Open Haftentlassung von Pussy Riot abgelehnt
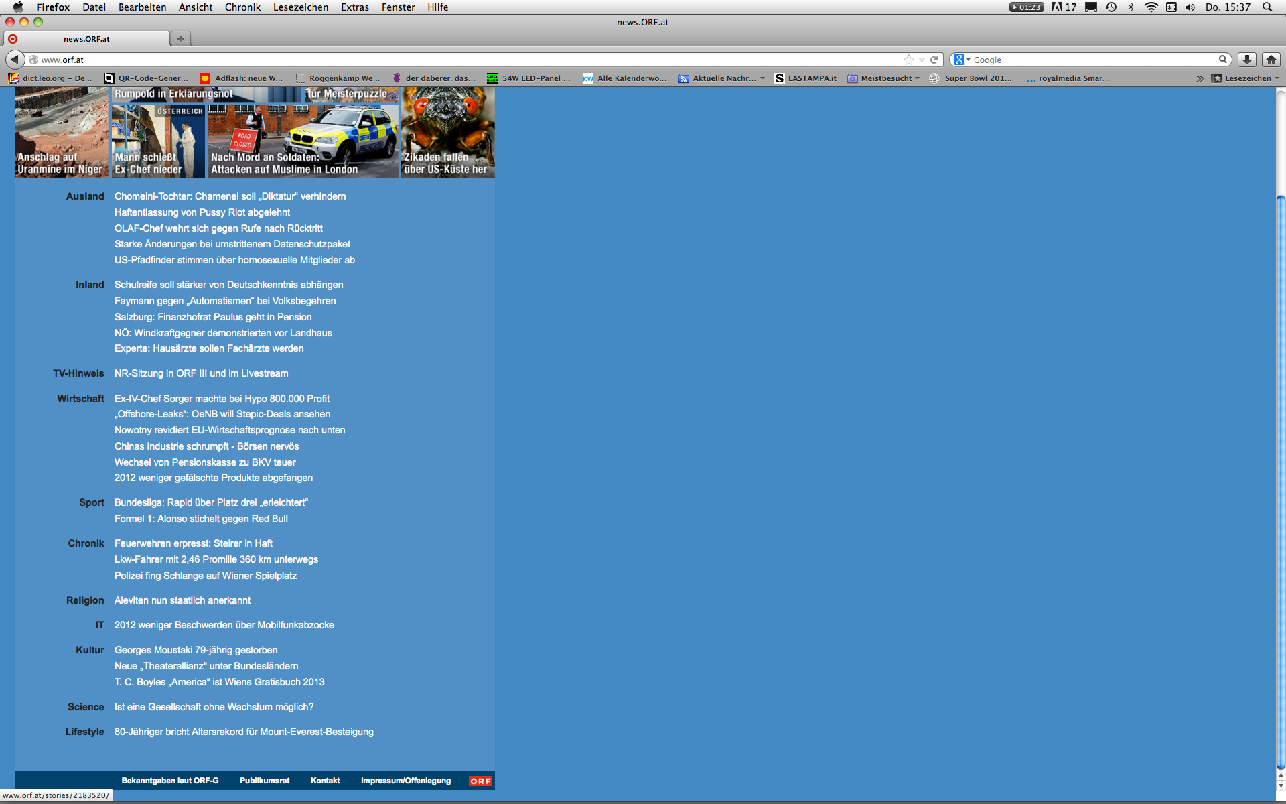This screenshot has height=804, width=1286. coord(202,212)
